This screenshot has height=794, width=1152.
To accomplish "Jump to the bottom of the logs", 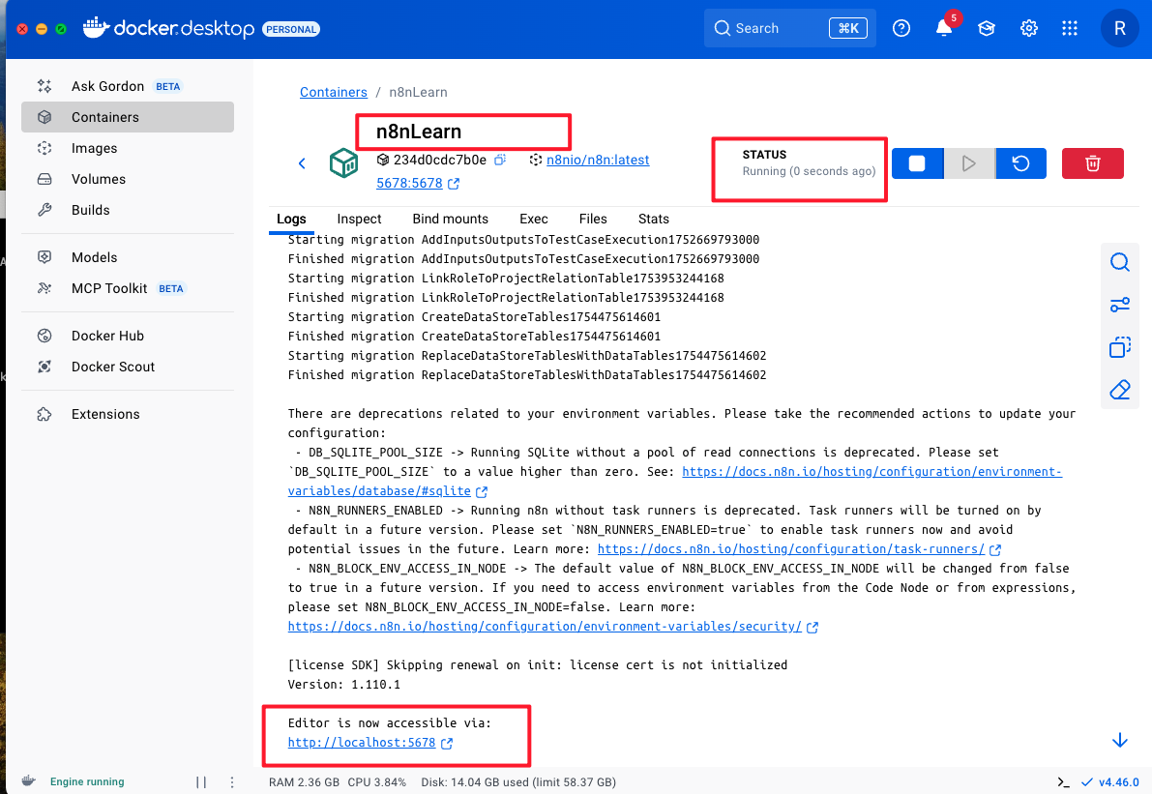I will click(1120, 740).
